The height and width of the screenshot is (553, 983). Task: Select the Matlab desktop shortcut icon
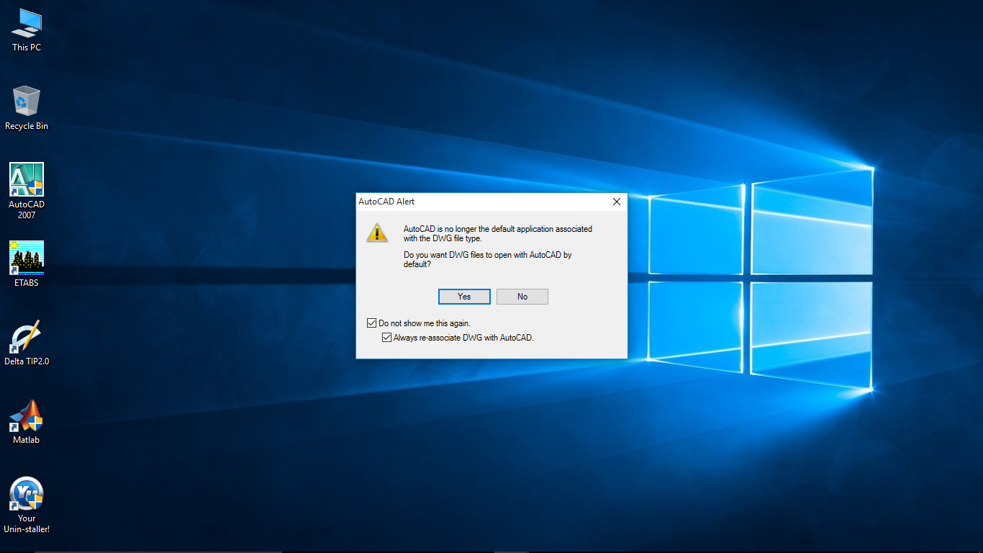tap(27, 415)
